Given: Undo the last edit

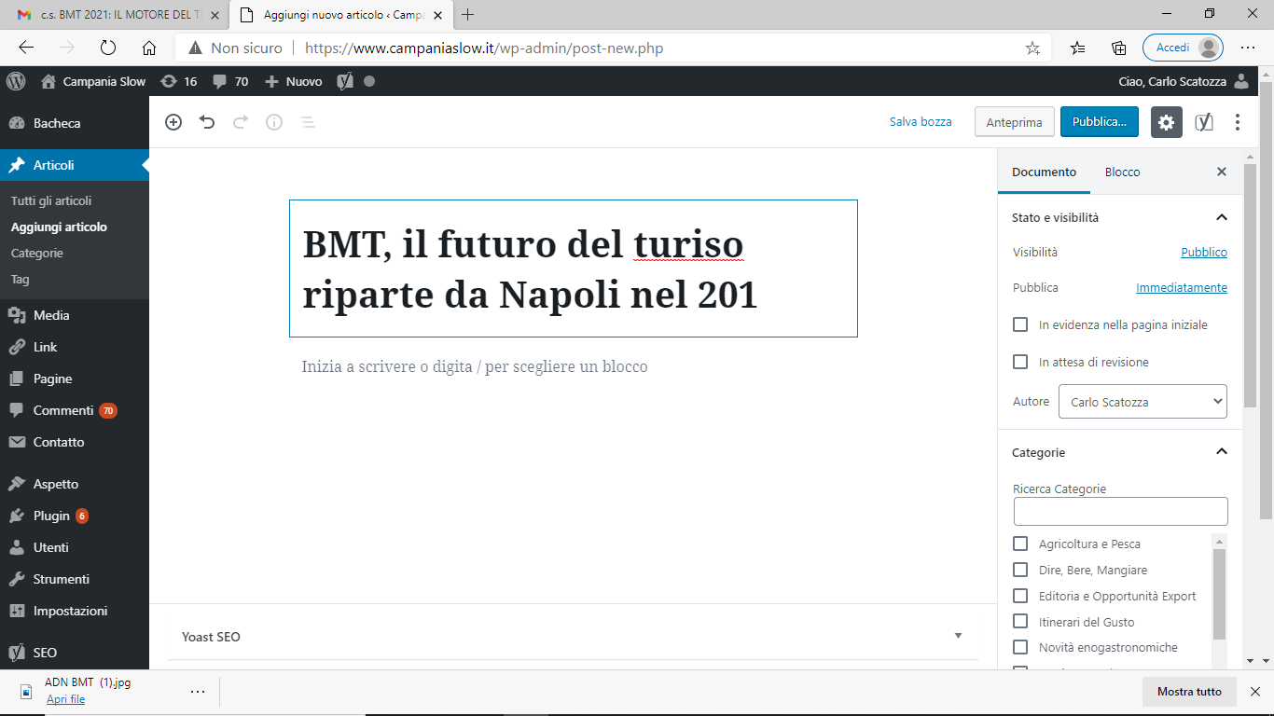Looking at the screenshot, I should [207, 122].
